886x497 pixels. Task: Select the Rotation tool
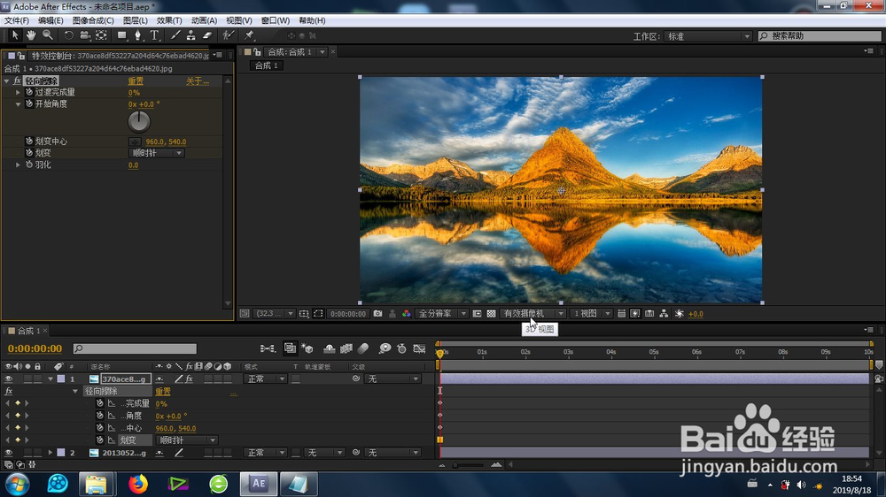pos(68,35)
